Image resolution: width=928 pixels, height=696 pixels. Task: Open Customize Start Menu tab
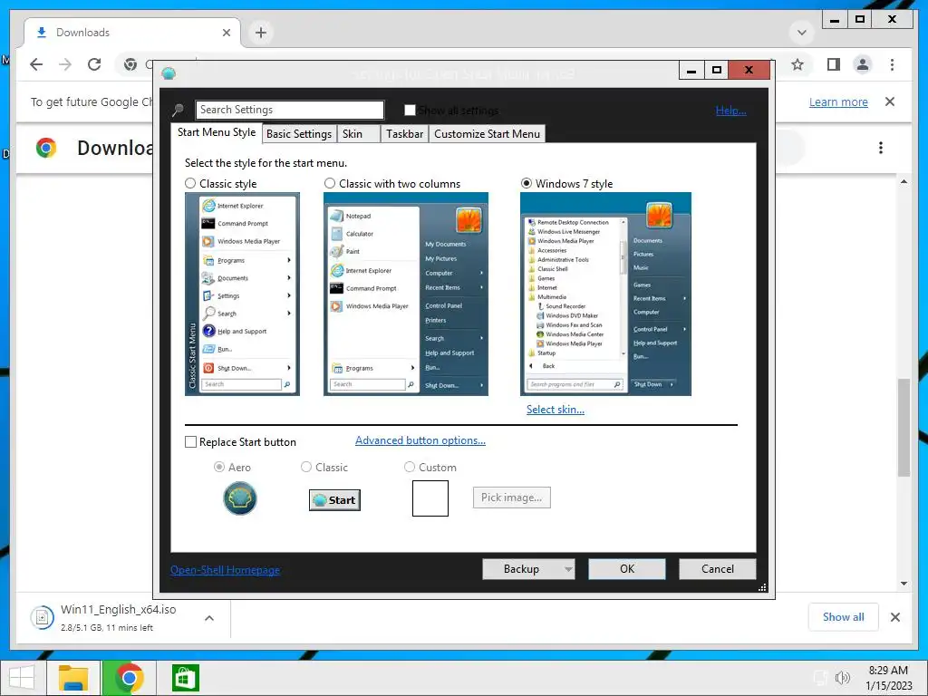[x=487, y=134]
